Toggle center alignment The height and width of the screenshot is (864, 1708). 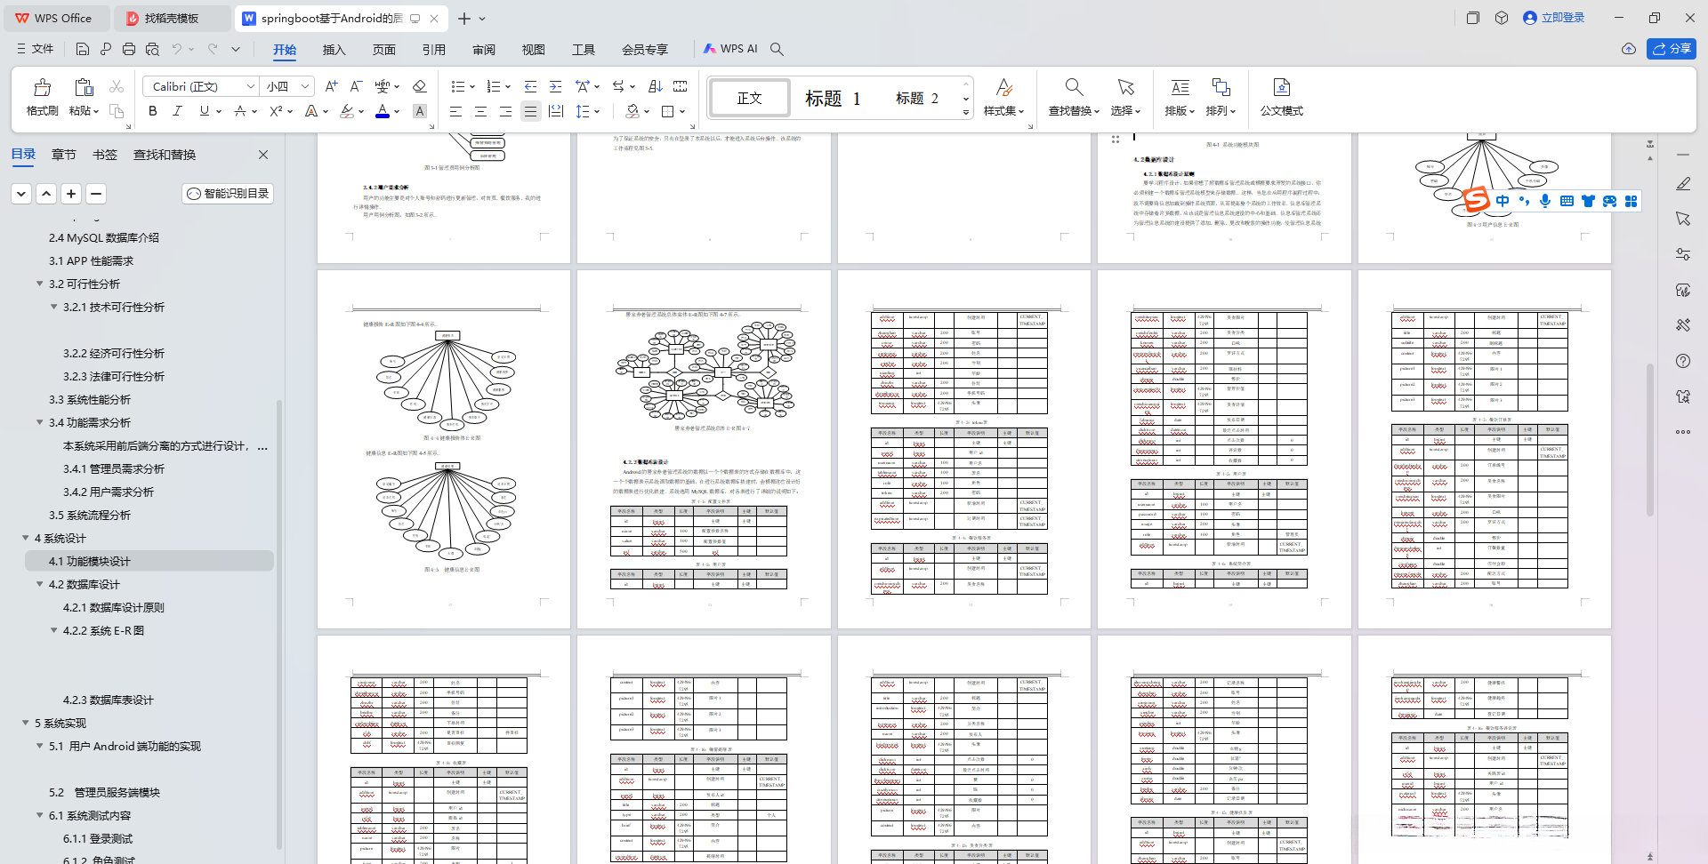(x=480, y=111)
